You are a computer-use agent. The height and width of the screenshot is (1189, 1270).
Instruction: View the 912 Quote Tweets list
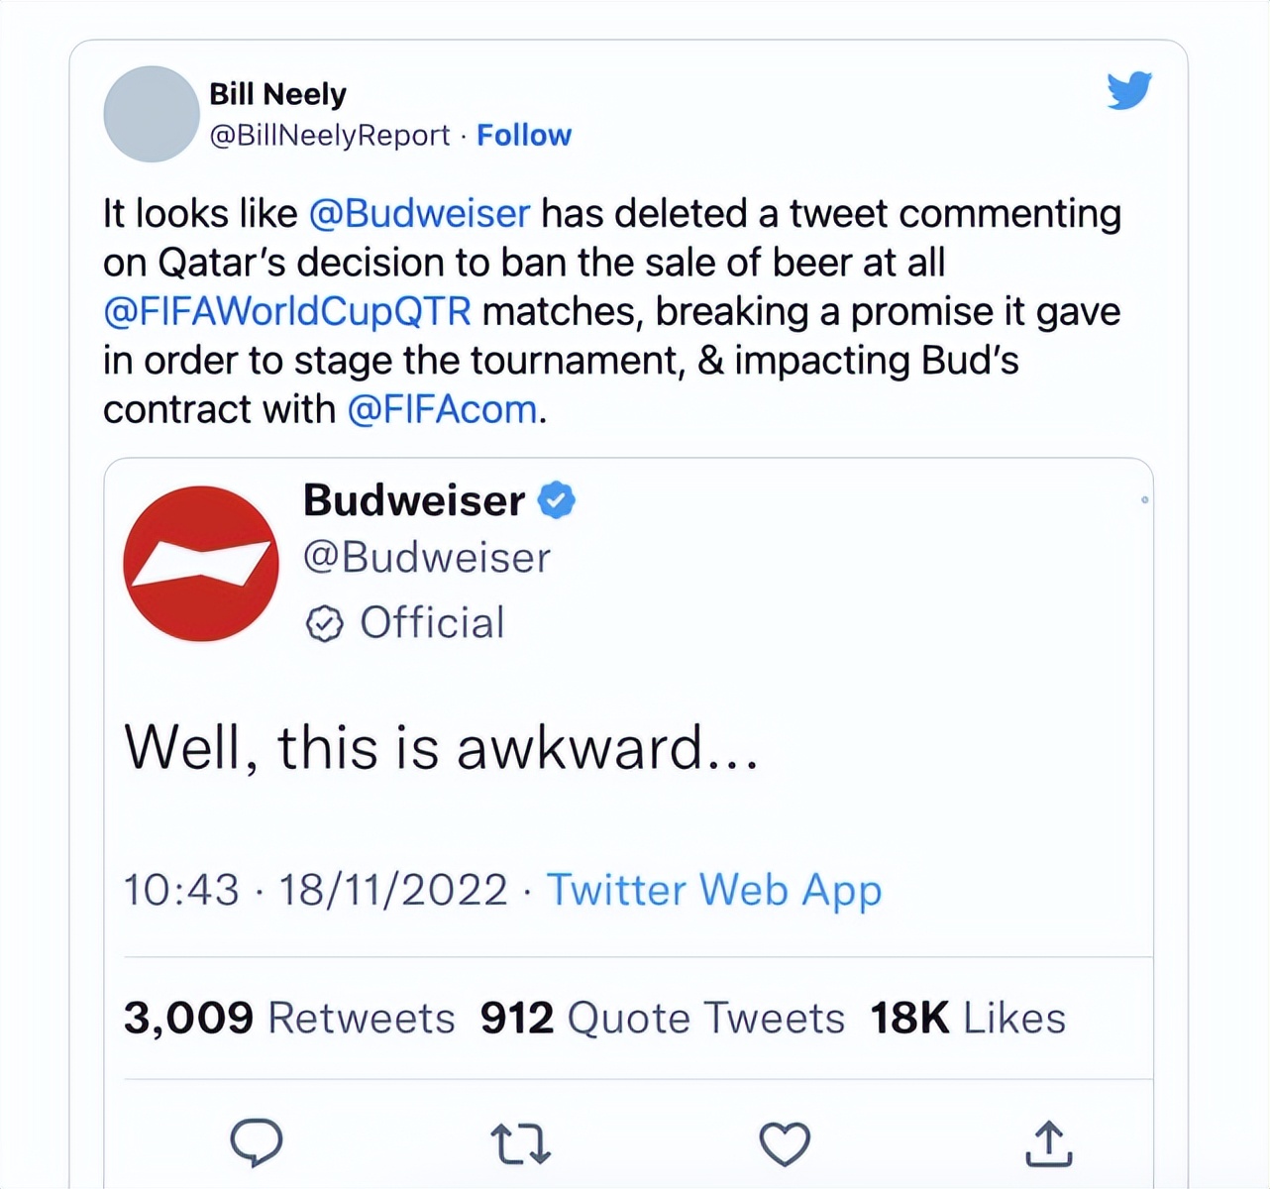tap(662, 1018)
